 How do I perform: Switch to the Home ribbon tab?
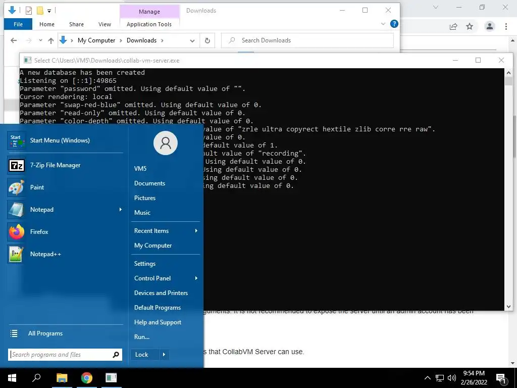click(47, 24)
